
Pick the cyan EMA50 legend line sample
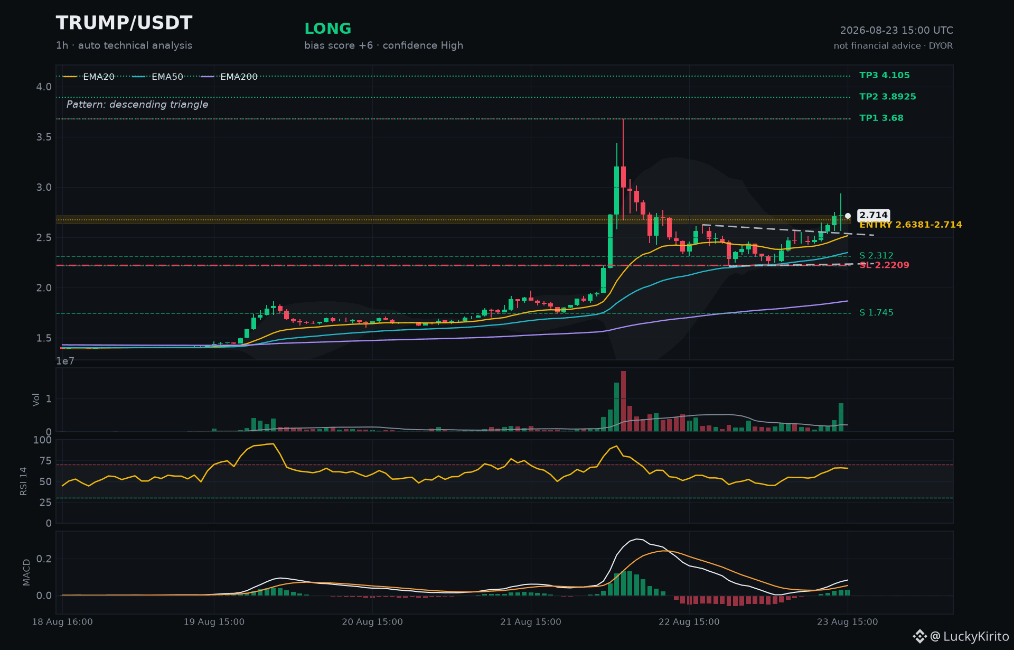(139, 77)
